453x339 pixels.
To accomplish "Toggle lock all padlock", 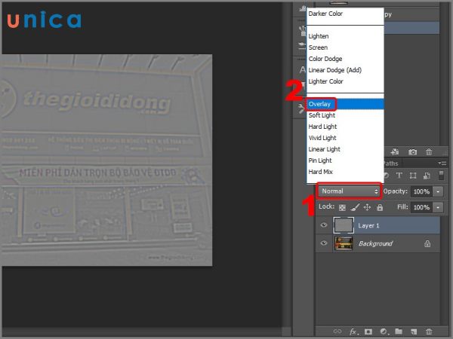I will click(x=380, y=207).
